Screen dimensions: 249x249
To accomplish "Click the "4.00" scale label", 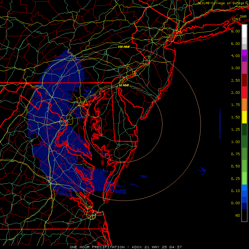I will pos(235,56).
